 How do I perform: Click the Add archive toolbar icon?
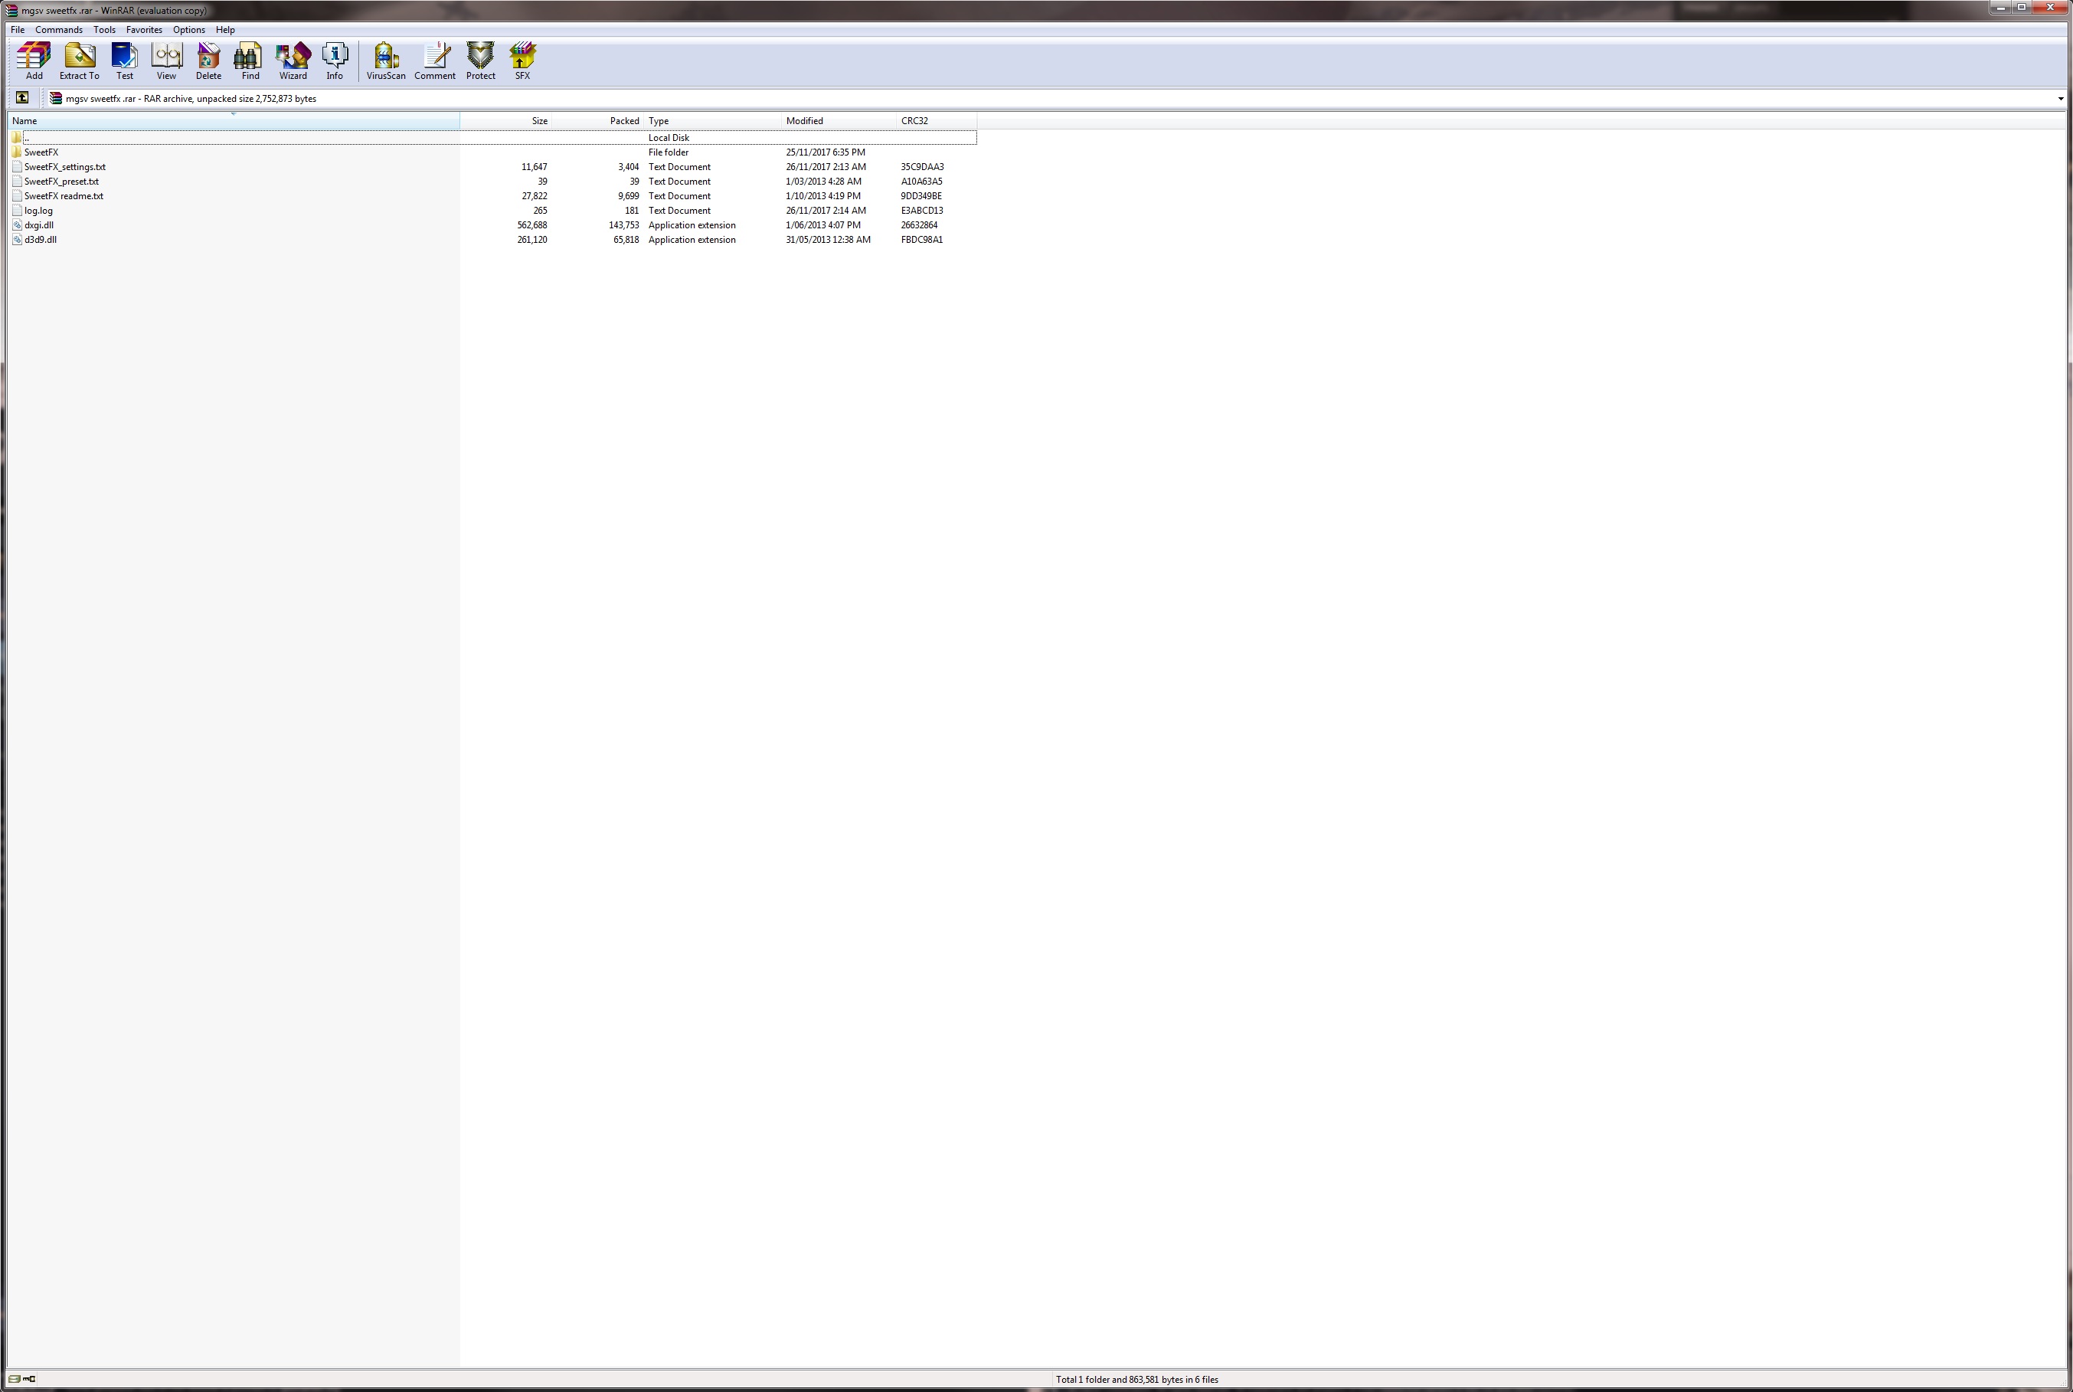point(34,60)
